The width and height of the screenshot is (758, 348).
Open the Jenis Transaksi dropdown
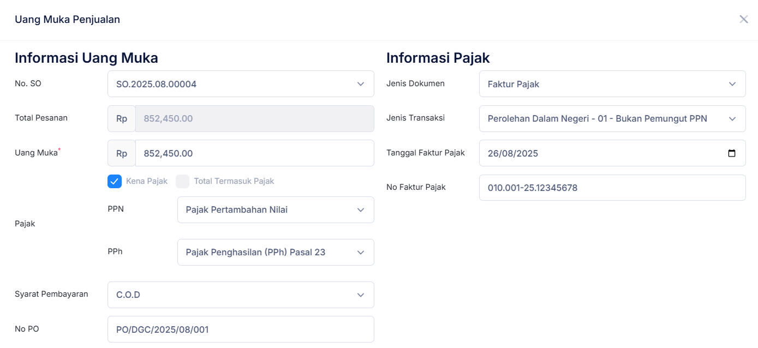(612, 118)
